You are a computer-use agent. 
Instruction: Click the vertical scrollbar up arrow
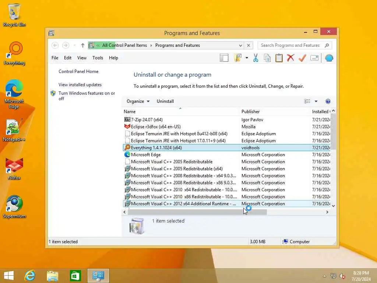[x=333, y=111]
